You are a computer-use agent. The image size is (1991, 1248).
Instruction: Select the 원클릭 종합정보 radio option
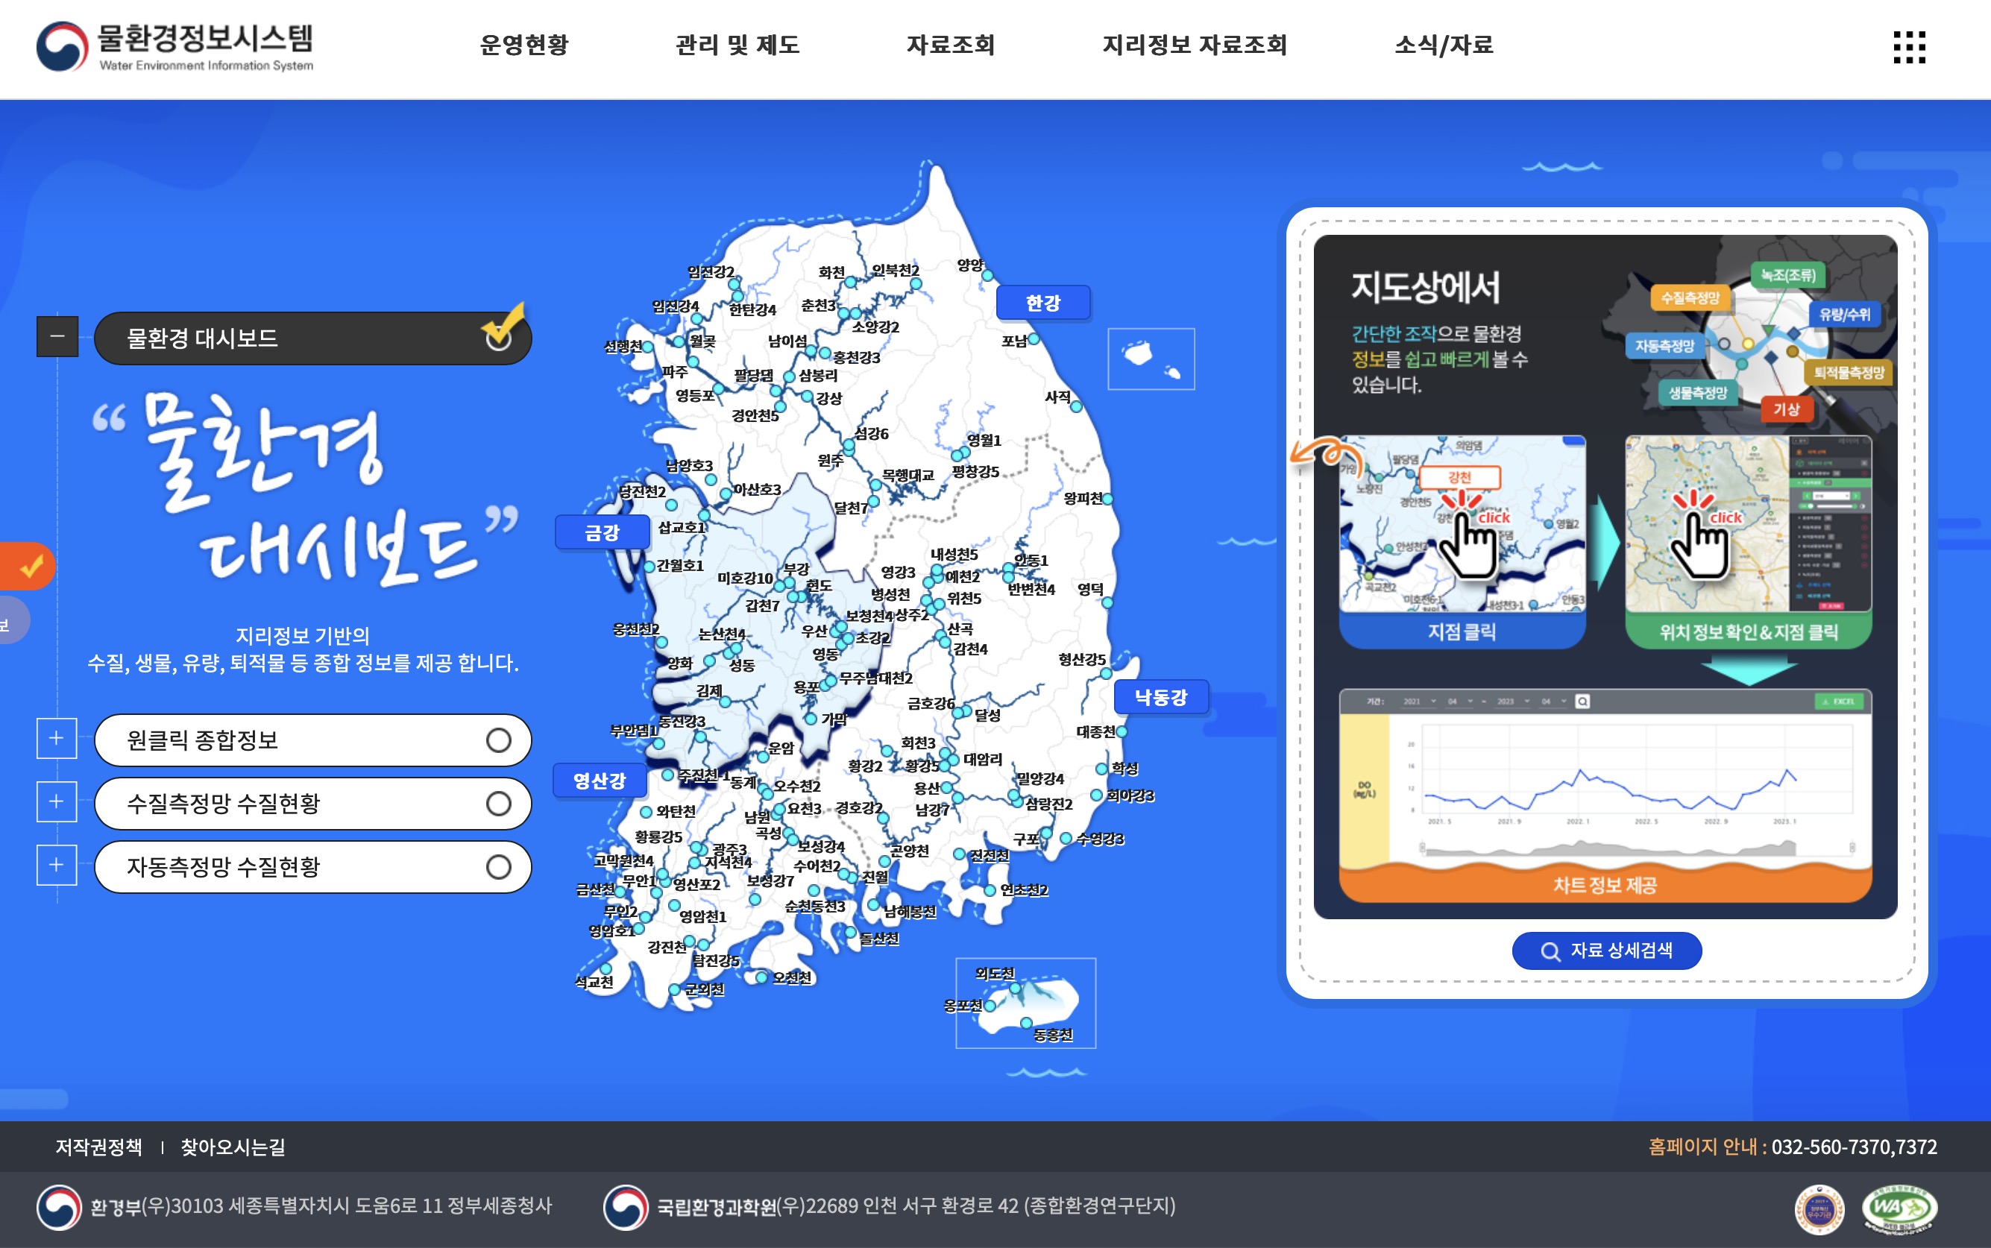tap(313, 740)
